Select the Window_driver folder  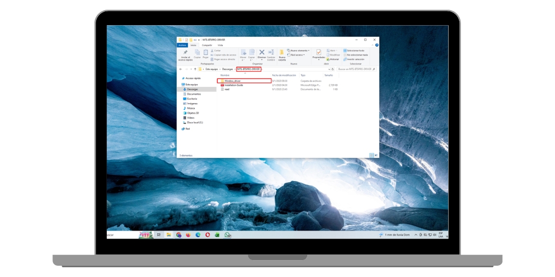tap(233, 81)
